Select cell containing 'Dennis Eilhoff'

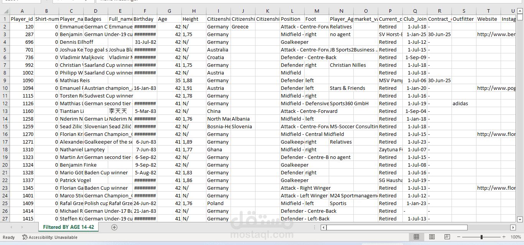point(71,42)
